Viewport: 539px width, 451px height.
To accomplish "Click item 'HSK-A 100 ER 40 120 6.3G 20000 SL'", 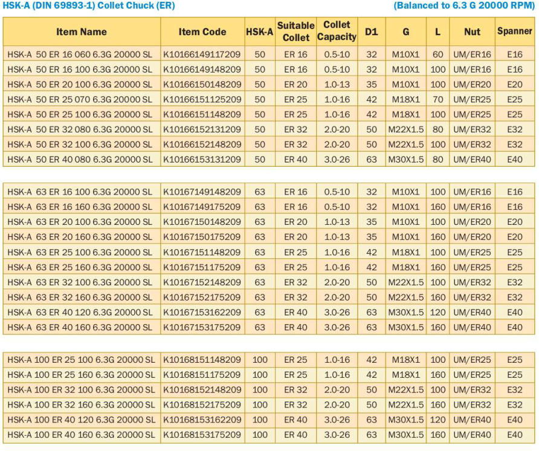I will (81, 420).
